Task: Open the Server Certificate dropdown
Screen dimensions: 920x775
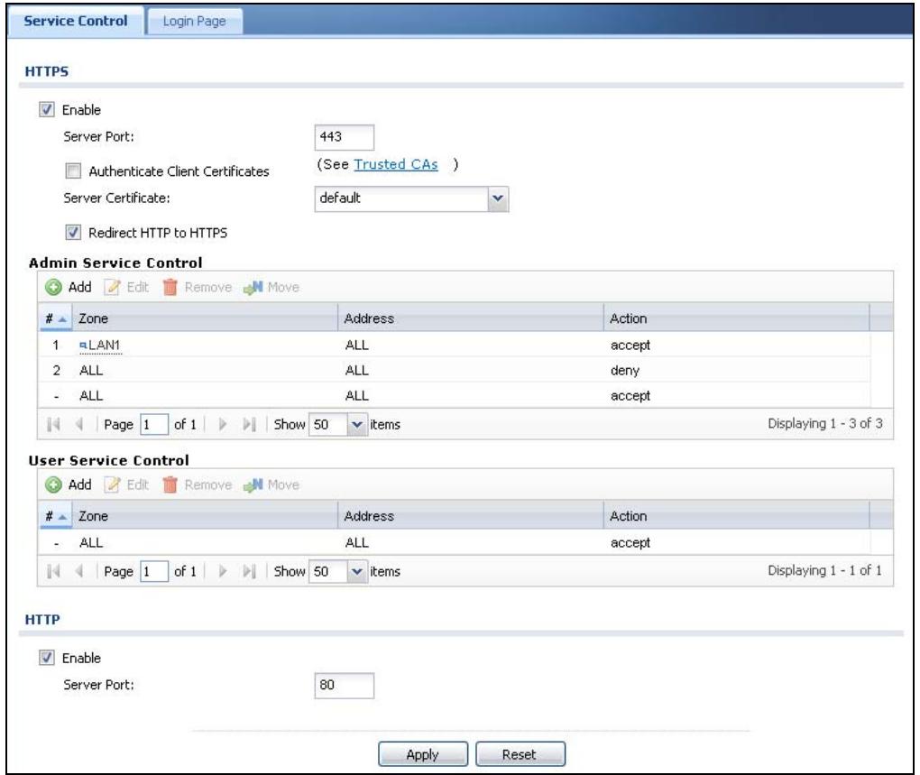Action: tap(498, 198)
